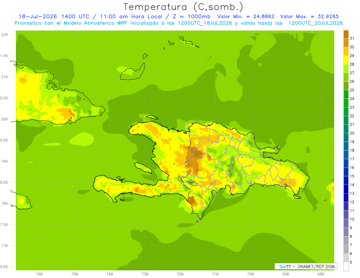Click legend value 15
Viewport: 360px width, 278px height.
(352, 176)
